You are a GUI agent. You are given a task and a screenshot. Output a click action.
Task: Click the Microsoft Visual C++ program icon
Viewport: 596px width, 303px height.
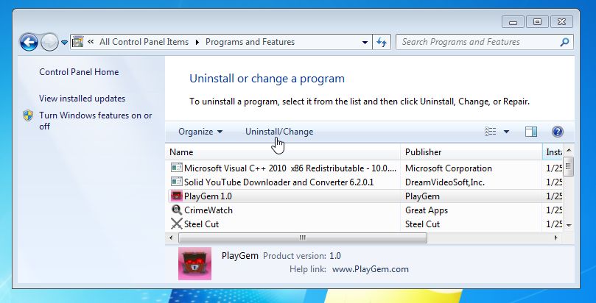(176, 168)
